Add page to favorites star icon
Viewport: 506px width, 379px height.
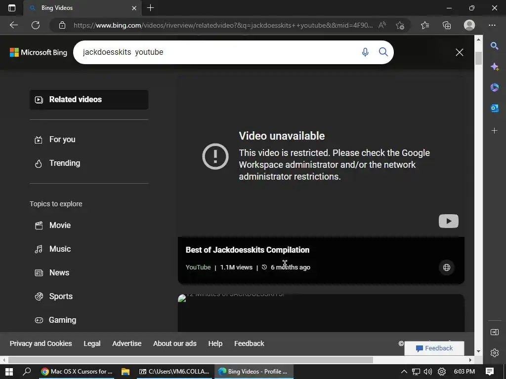[400, 25]
